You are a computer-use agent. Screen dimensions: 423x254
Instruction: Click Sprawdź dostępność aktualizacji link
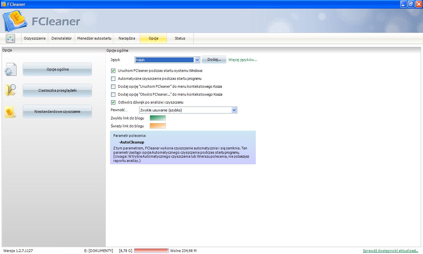click(x=391, y=251)
